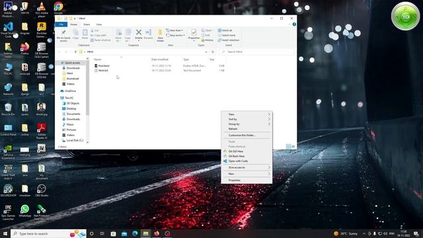
Task: Open Epic Games Launcher desktop icon
Action: [x=8, y=212]
